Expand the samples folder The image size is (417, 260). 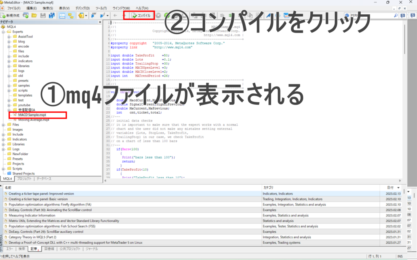click(x=9, y=86)
